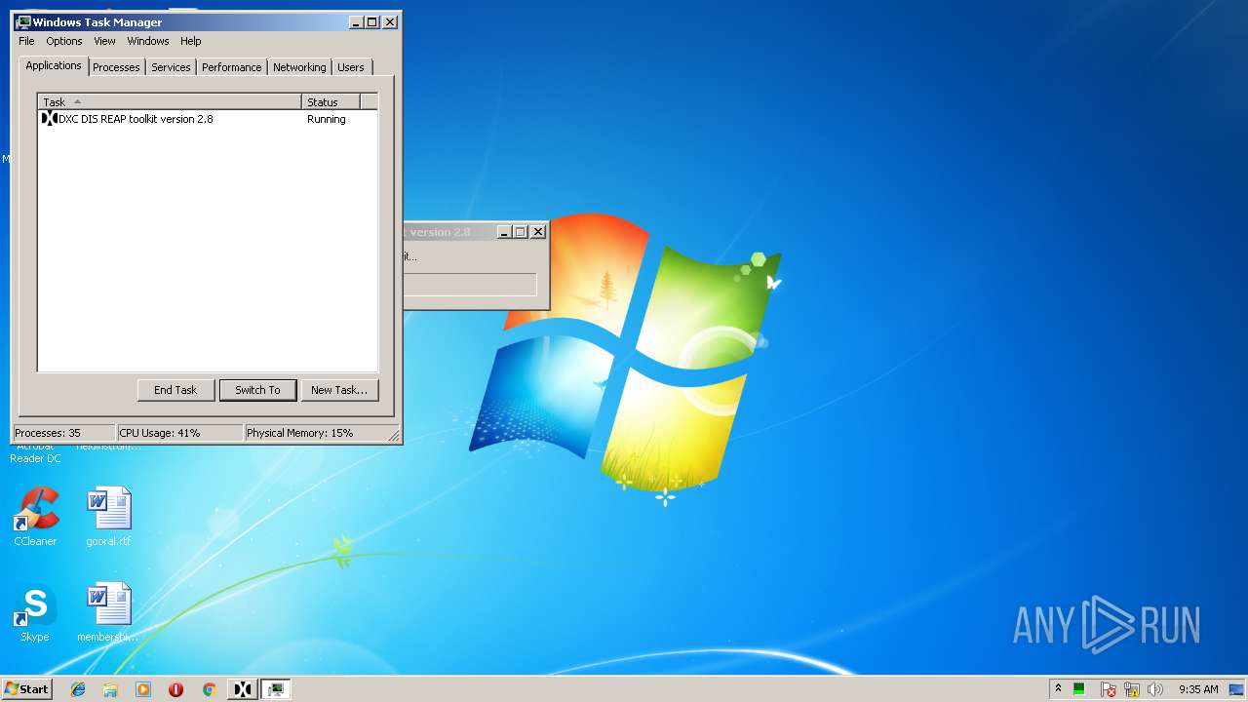Click Processes: 35 in status bar
The width and height of the screenshot is (1248, 702).
tap(63, 433)
